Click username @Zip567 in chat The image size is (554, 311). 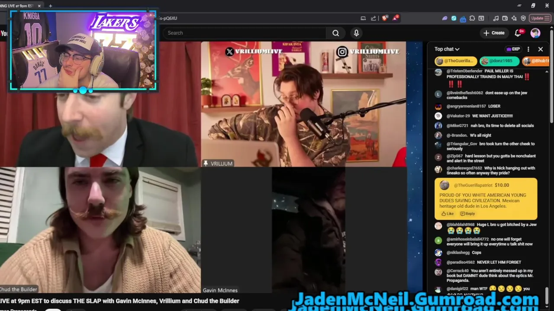point(454,156)
